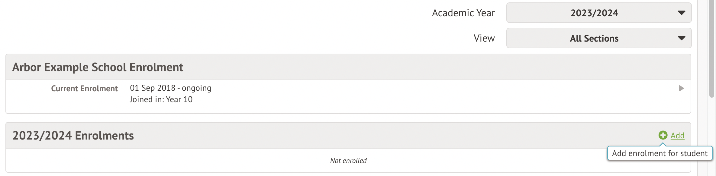This screenshot has height=176, width=716.
Task: Click the View dropdown caret
Action: coord(681,38)
